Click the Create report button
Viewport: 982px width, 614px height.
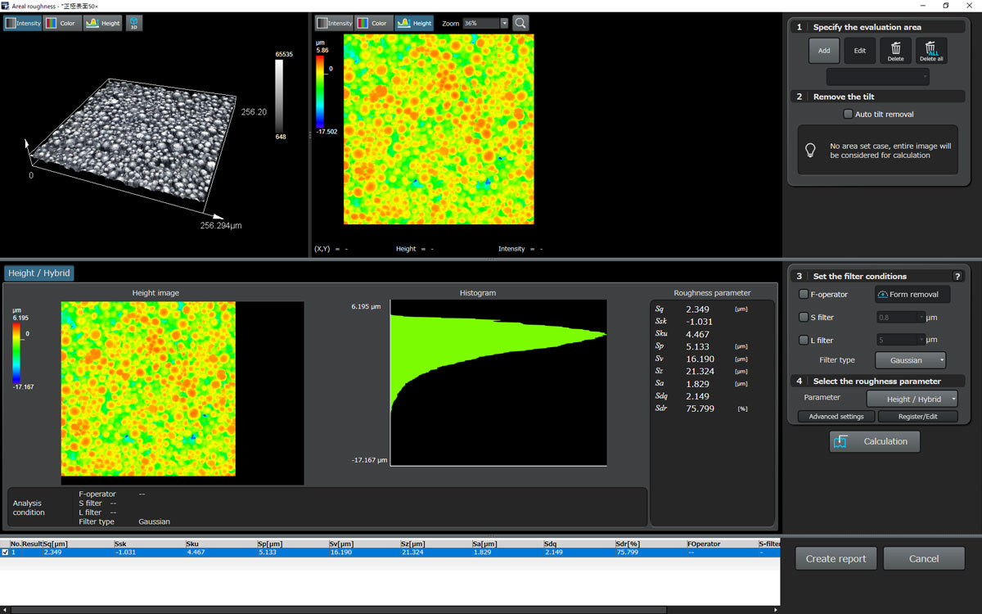click(836, 558)
